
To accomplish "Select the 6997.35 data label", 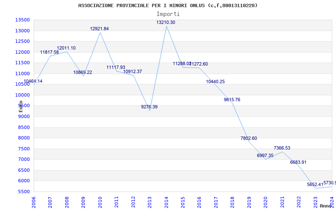I will pyautogui.click(x=265, y=155).
